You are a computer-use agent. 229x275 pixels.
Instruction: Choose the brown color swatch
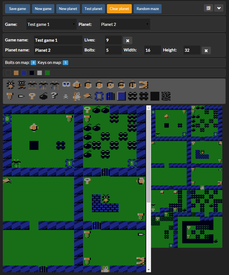click(16, 73)
